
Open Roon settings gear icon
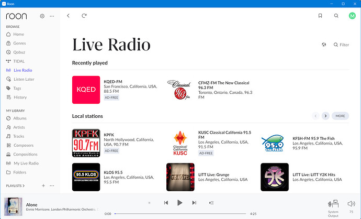(x=42, y=16)
